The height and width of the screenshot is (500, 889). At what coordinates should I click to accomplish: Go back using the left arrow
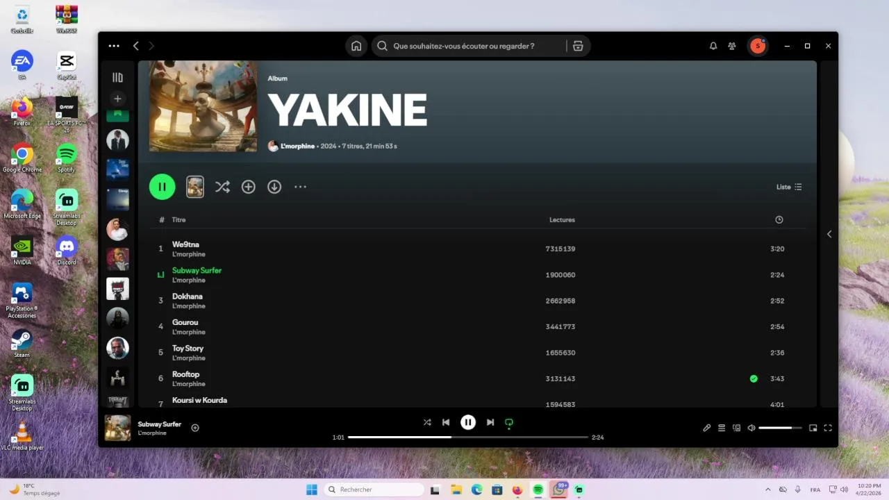tap(136, 46)
